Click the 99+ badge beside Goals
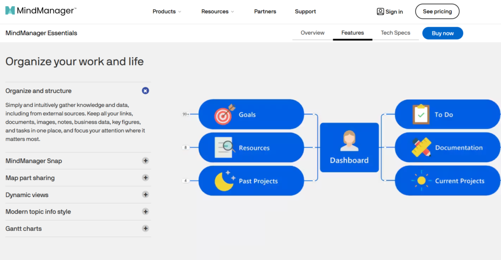 pos(185,114)
